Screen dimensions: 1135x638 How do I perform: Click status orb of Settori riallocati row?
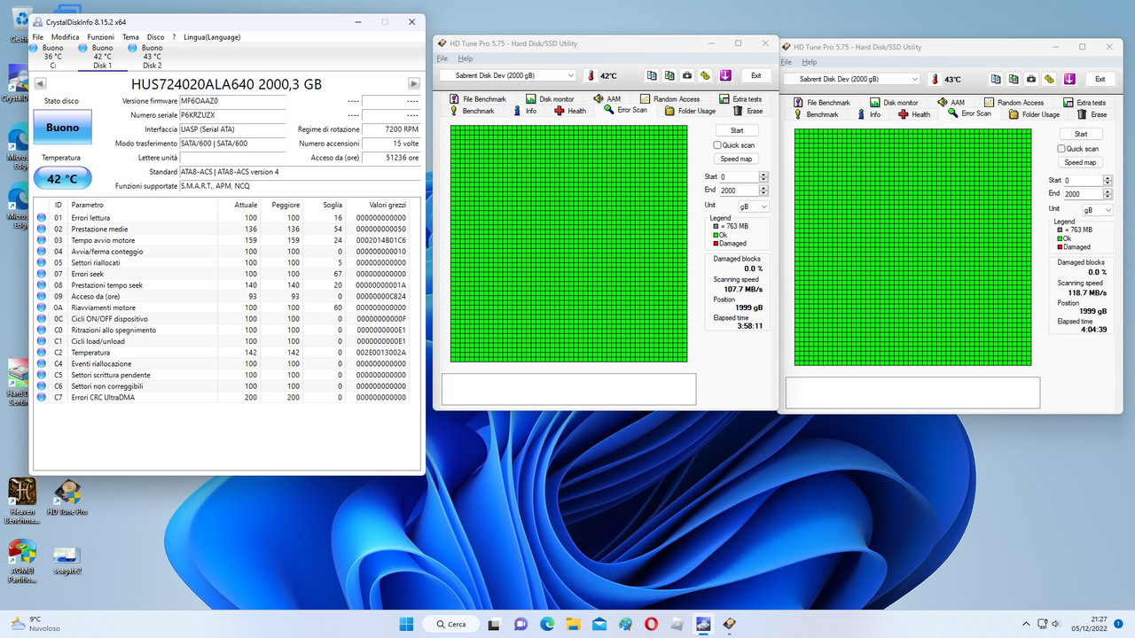coord(41,262)
